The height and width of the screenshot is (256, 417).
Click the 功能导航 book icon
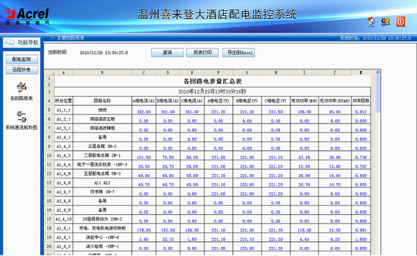coord(10,42)
